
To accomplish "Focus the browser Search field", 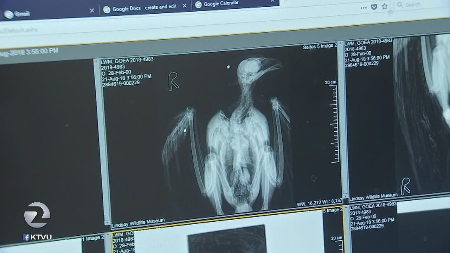I will (x=422, y=5).
